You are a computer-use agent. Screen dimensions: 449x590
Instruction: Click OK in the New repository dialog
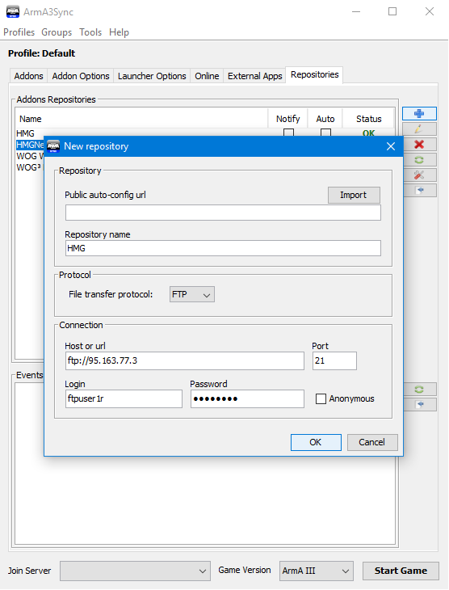(x=316, y=442)
